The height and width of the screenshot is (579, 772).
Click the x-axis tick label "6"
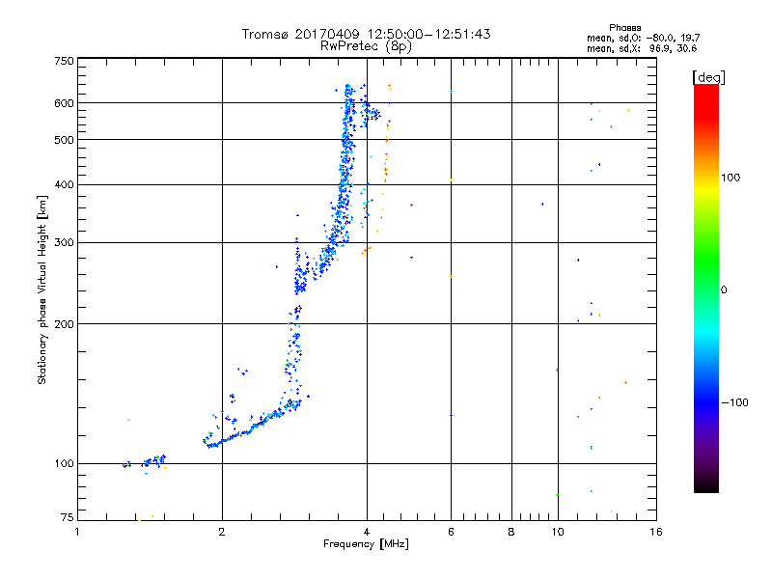click(x=451, y=532)
